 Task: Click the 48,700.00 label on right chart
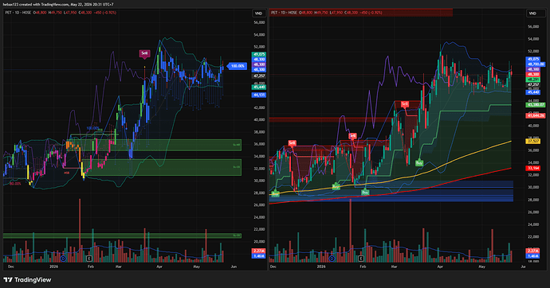point(536,64)
